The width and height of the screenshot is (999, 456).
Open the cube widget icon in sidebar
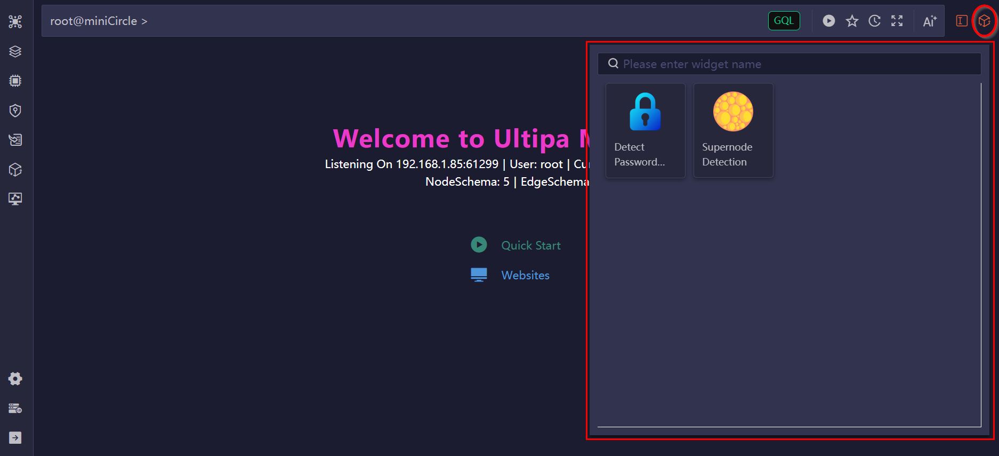coord(15,170)
